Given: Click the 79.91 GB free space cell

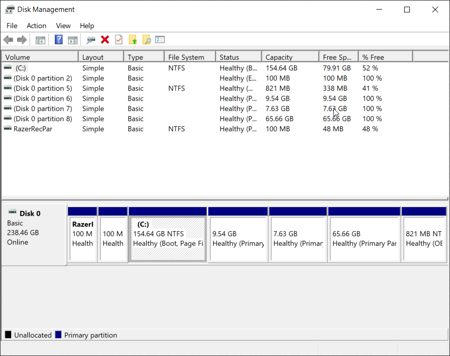Looking at the screenshot, I should 337,68.
